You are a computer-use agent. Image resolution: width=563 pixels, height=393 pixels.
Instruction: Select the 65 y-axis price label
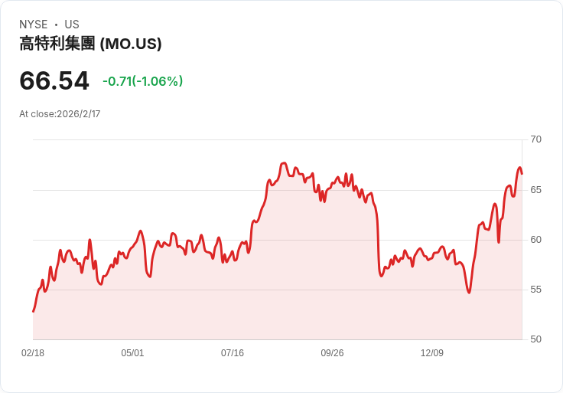point(536,189)
